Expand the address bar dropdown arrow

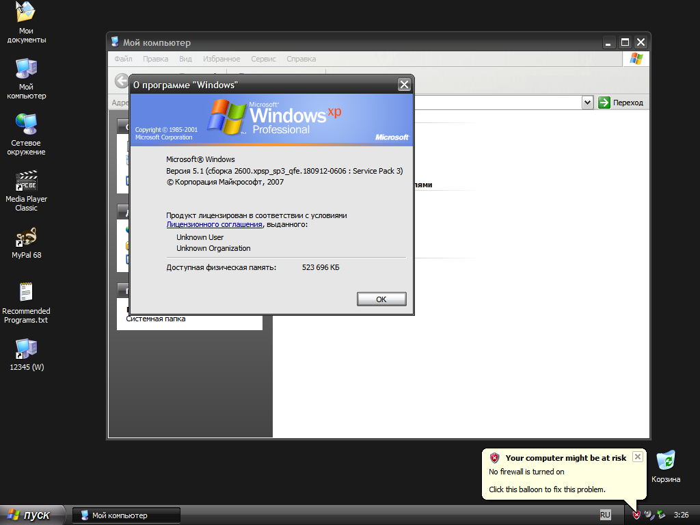pyautogui.click(x=587, y=103)
